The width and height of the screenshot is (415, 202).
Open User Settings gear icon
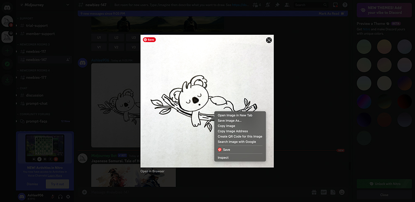(x=68, y=197)
